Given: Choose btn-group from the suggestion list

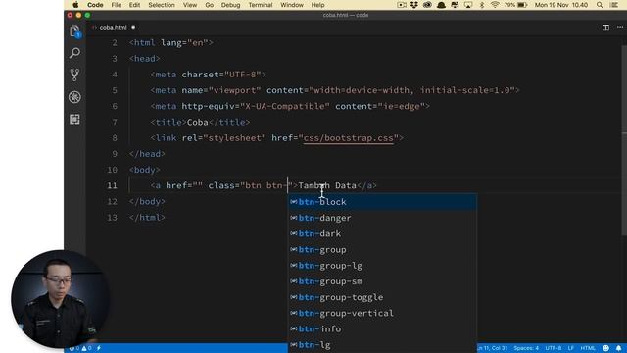Looking at the screenshot, I should (382, 250).
